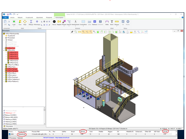The height and width of the screenshot is (139, 186).
Task: Expand the VXPLA-TL.L assembly node
Action: pos(4,48)
